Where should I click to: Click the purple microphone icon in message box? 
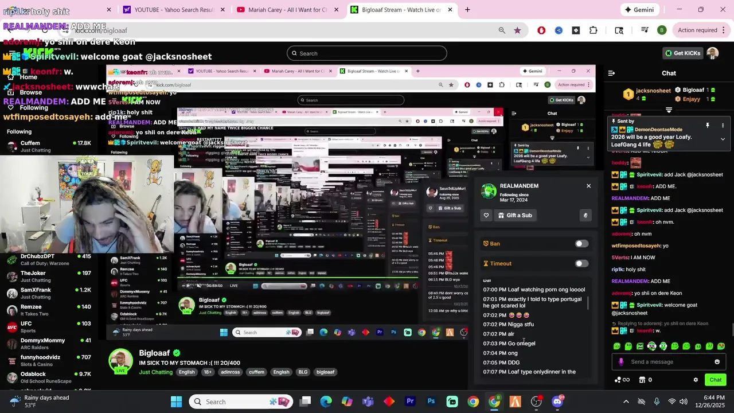(621, 362)
